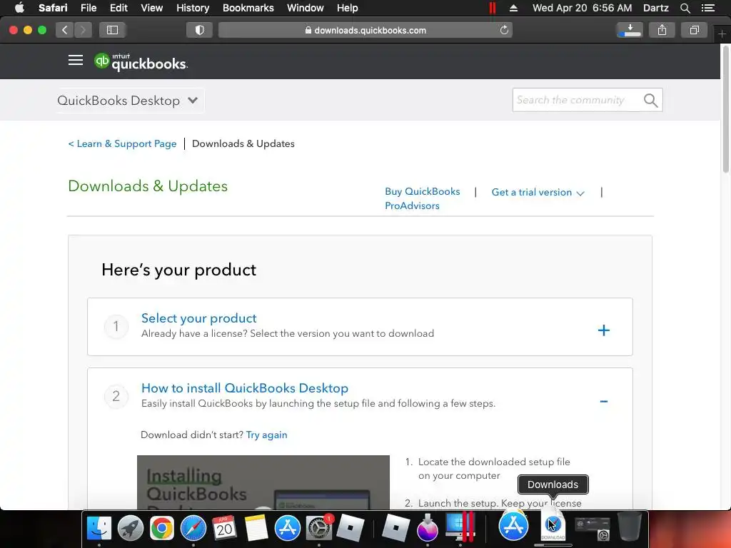Click the Safari compass icon in Dock

click(x=193, y=528)
